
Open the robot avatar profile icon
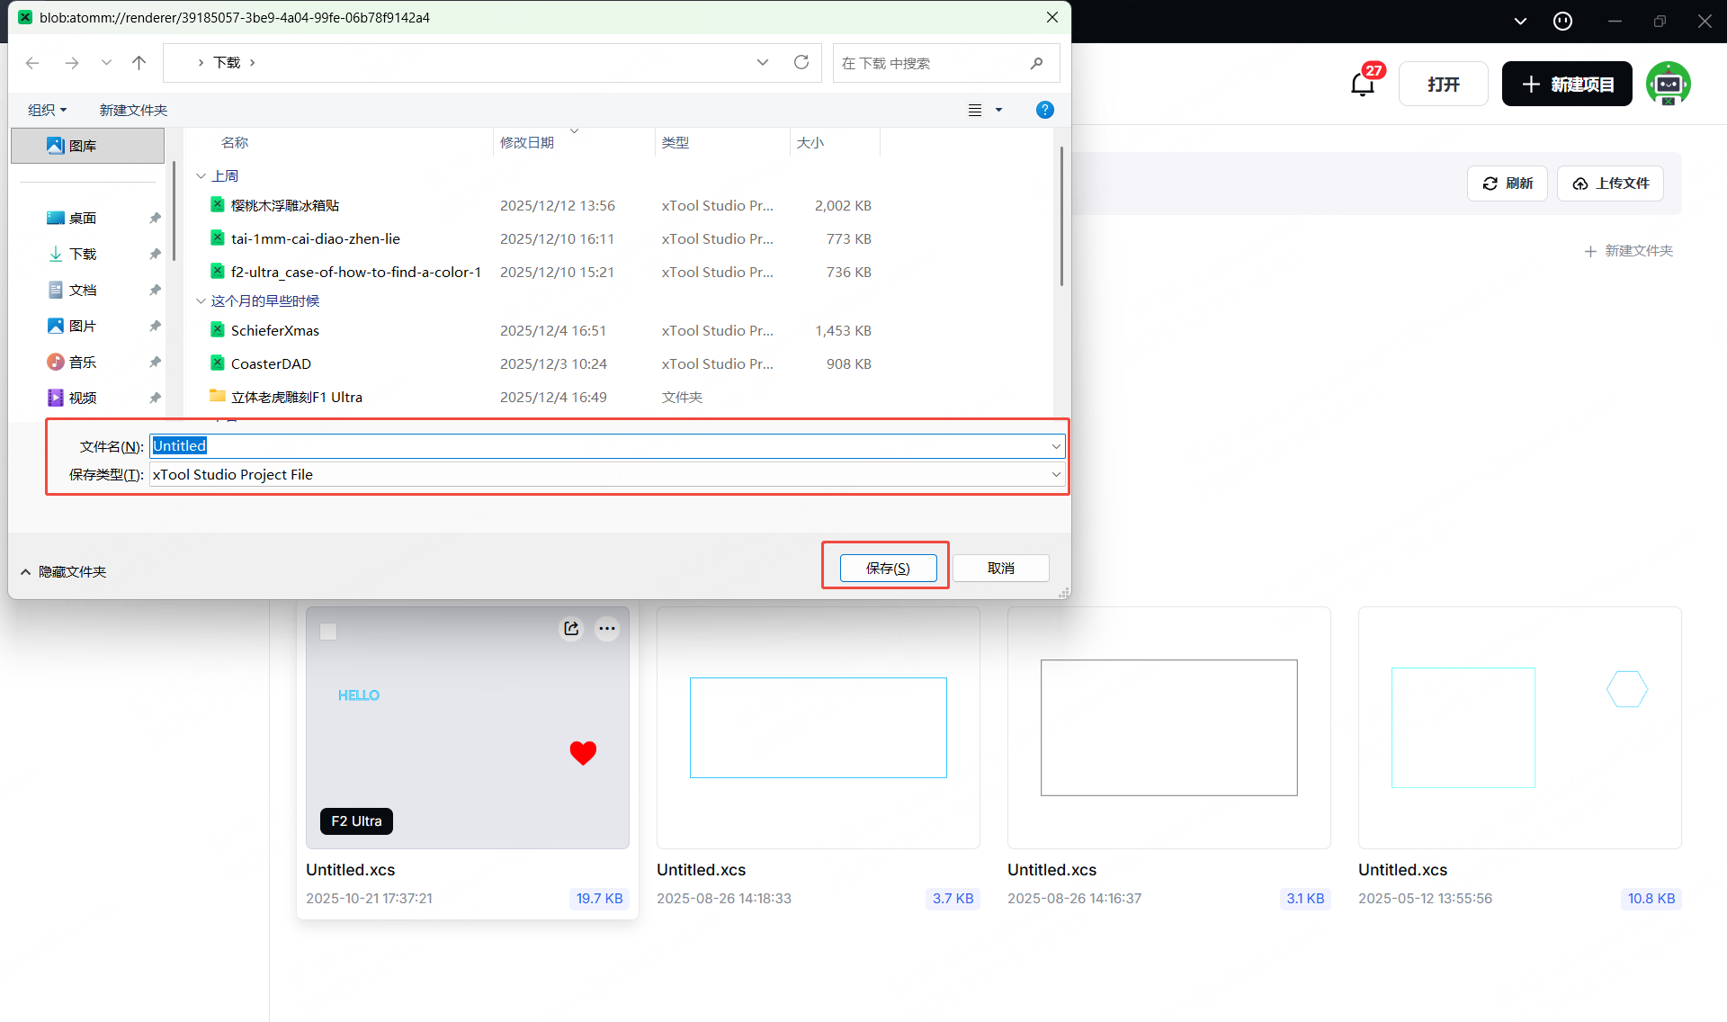pos(1668,84)
